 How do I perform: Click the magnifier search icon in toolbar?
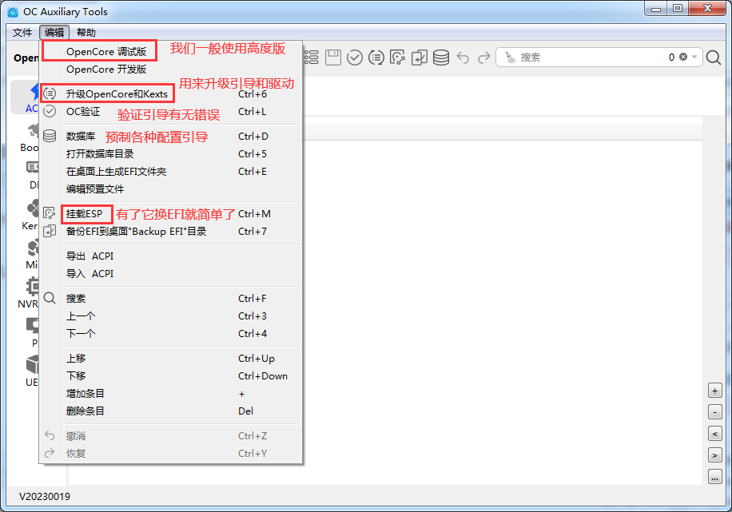point(714,58)
